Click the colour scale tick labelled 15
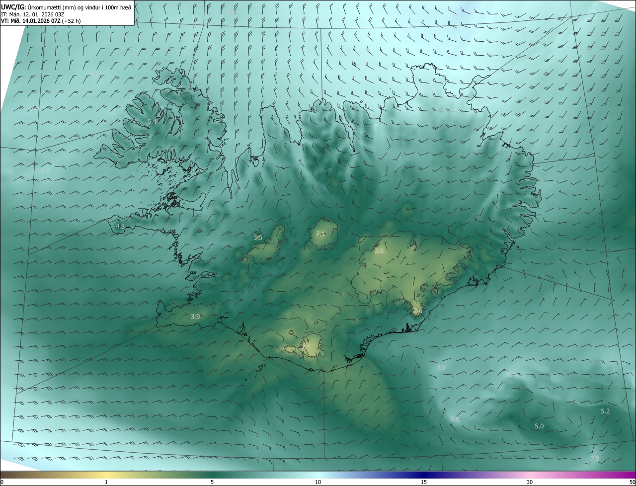The width and height of the screenshot is (636, 486). click(424, 482)
